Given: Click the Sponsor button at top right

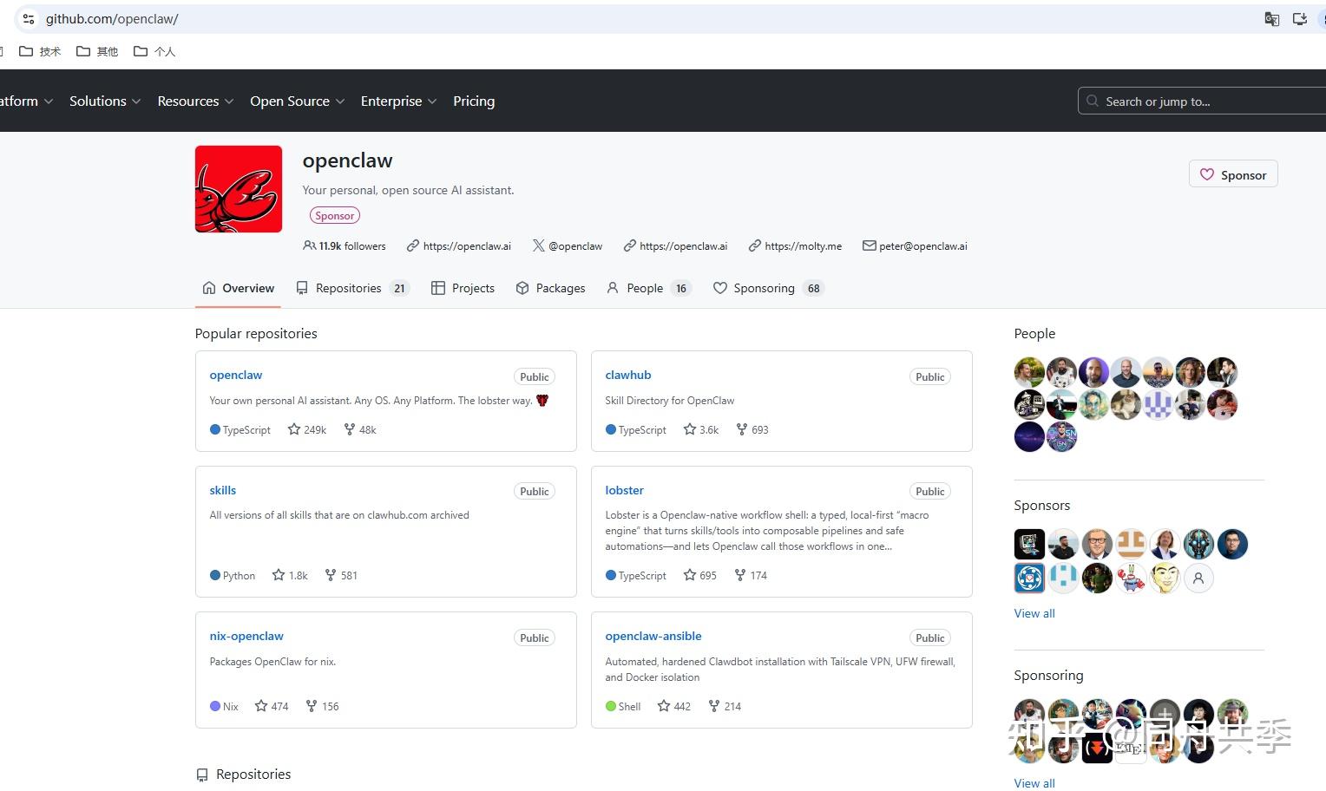Looking at the screenshot, I should pos(1233,174).
